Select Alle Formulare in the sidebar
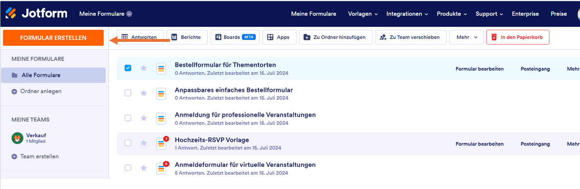580x189 pixels. tap(53, 75)
